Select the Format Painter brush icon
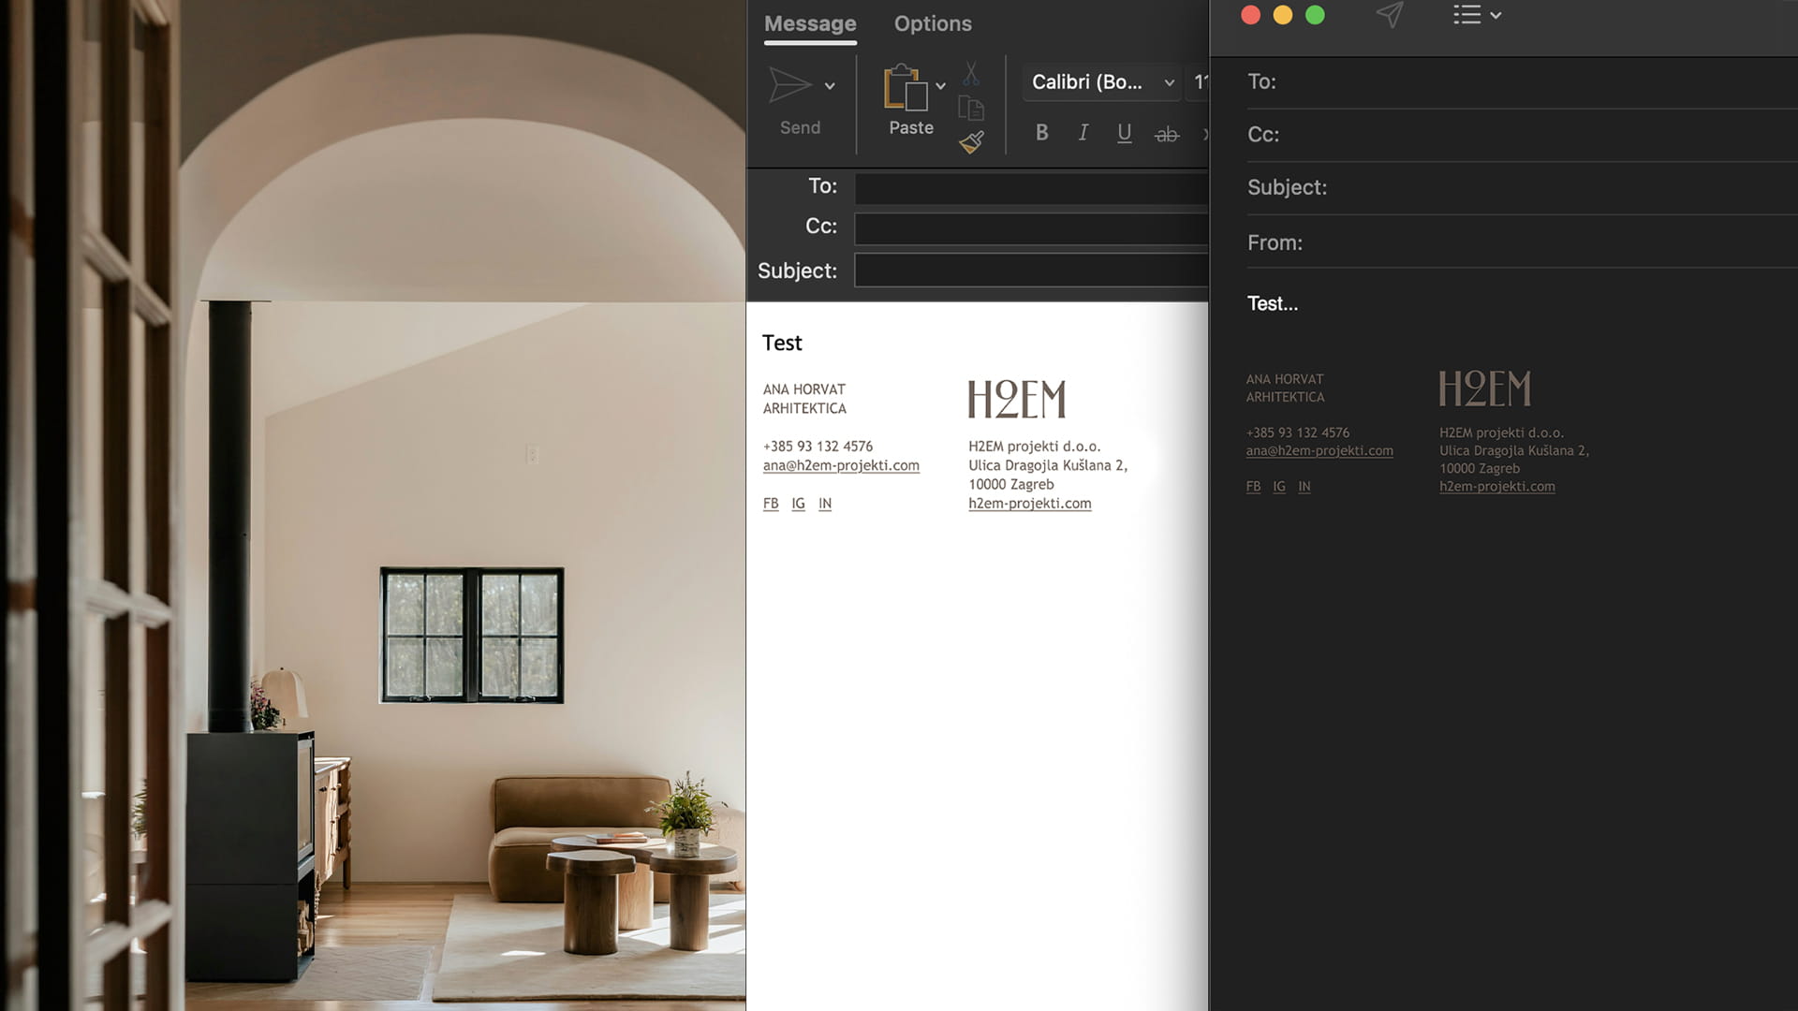 (971, 142)
